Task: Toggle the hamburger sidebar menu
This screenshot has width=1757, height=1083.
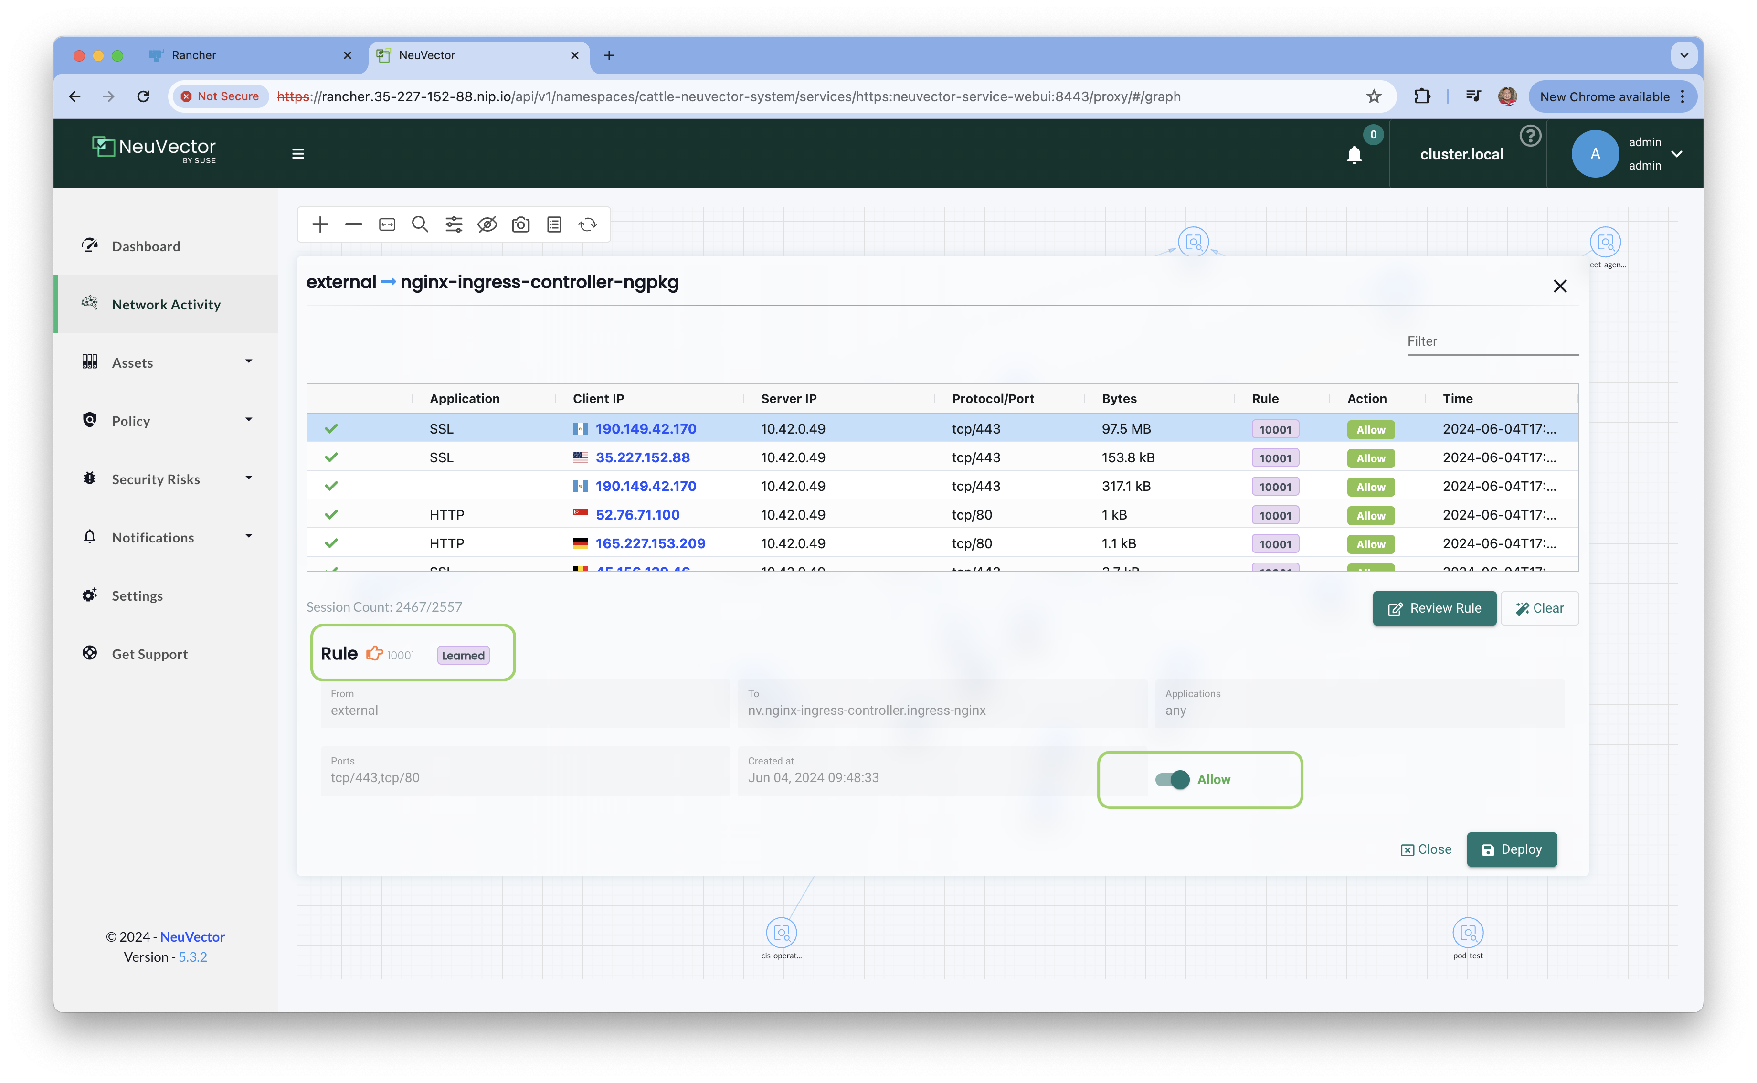Action: tap(298, 154)
